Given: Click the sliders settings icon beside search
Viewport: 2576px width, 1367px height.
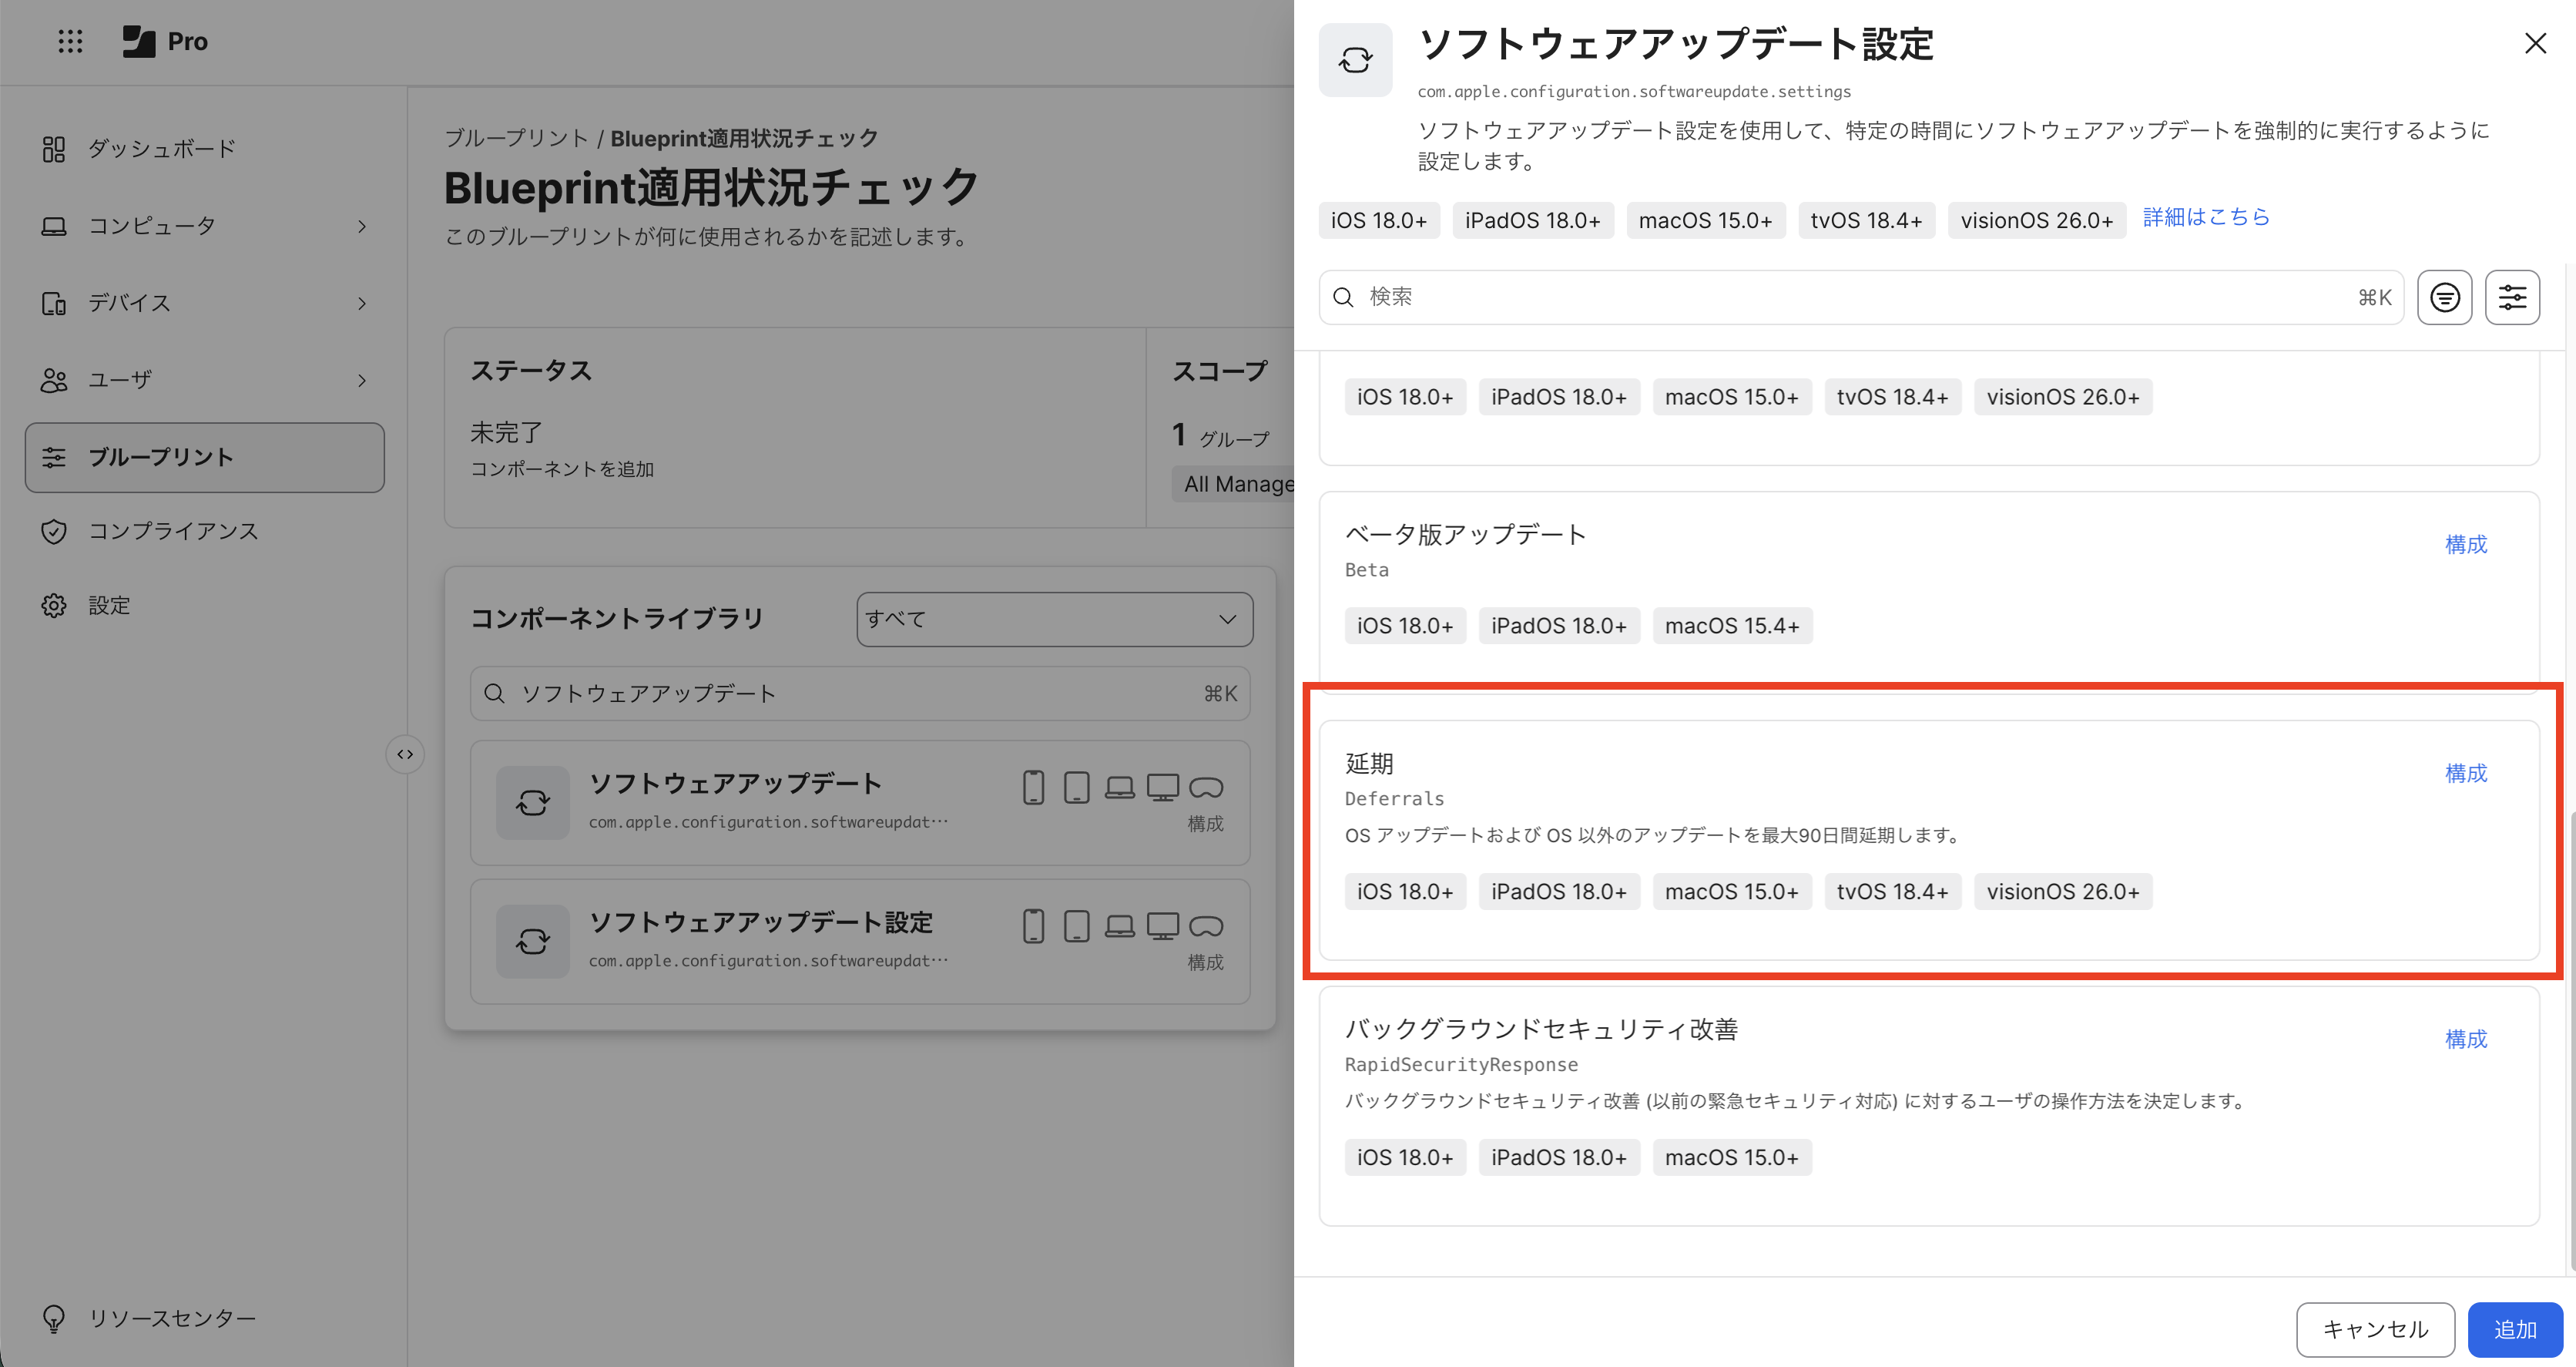Looking at the screenshot, I should [x=2512, y=297].
